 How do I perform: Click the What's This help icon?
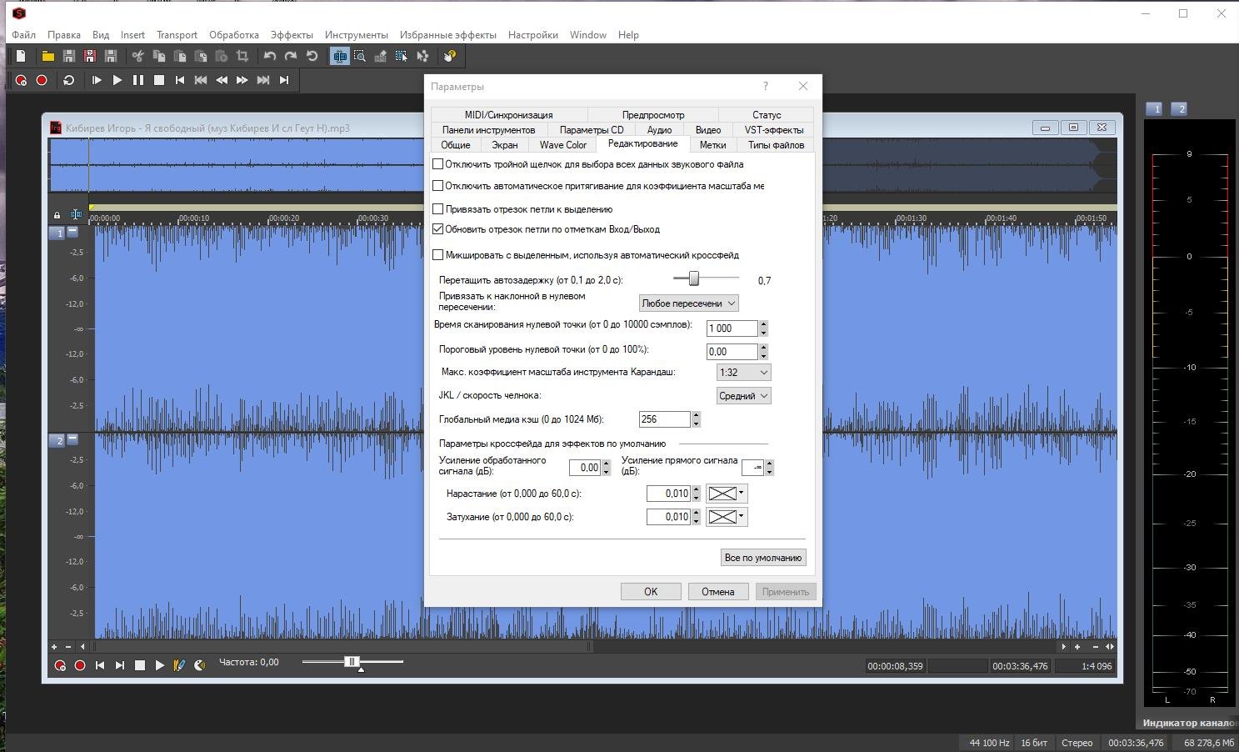click(x=450, y=56)
